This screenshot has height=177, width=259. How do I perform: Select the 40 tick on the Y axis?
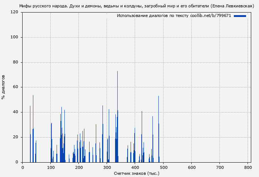coord(16,112)
